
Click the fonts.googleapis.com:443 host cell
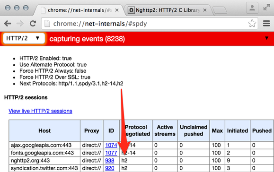(44, 153)
